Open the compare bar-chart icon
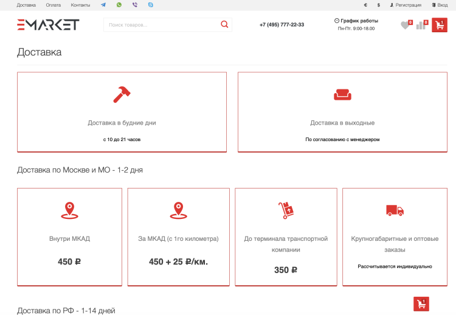This screenshot has height=315, width=456. tap(421, 26)
